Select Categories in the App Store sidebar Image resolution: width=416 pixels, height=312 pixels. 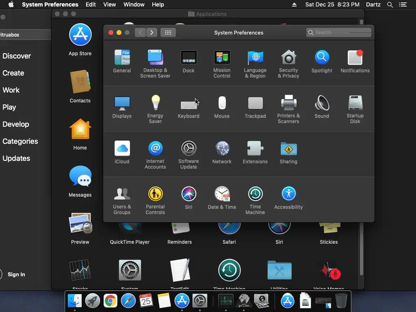pyautogui.click(x=20, y=141)
